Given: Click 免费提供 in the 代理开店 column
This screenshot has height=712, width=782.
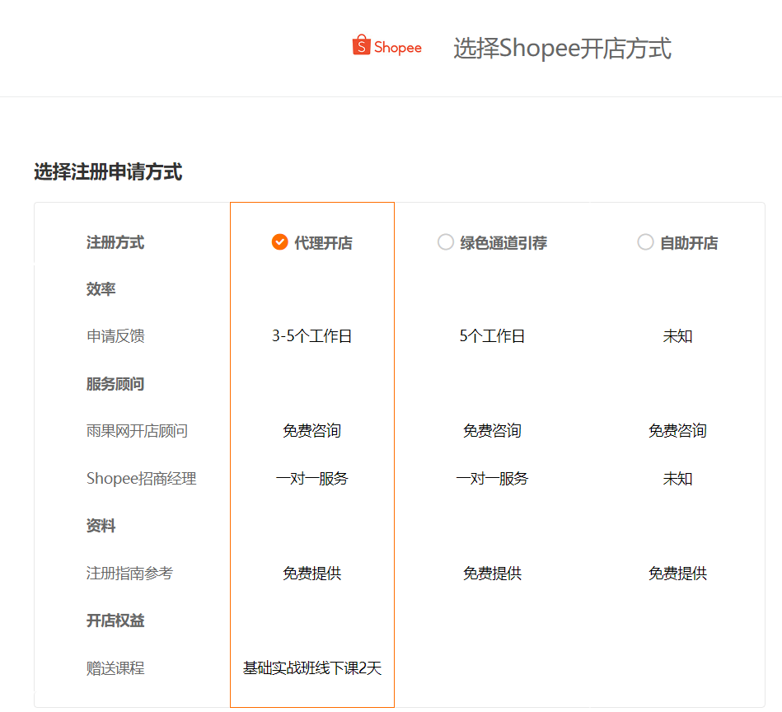Looking at the screenshot, I should tap(312, 574).
